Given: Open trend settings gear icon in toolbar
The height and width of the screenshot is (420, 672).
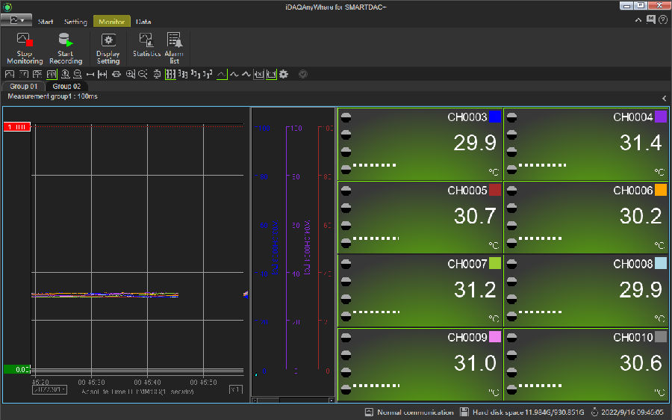Looking at the screenshot, I should [284, 74].
